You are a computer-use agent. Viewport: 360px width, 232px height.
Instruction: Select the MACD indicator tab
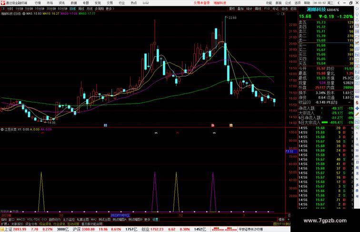[20, 220]
